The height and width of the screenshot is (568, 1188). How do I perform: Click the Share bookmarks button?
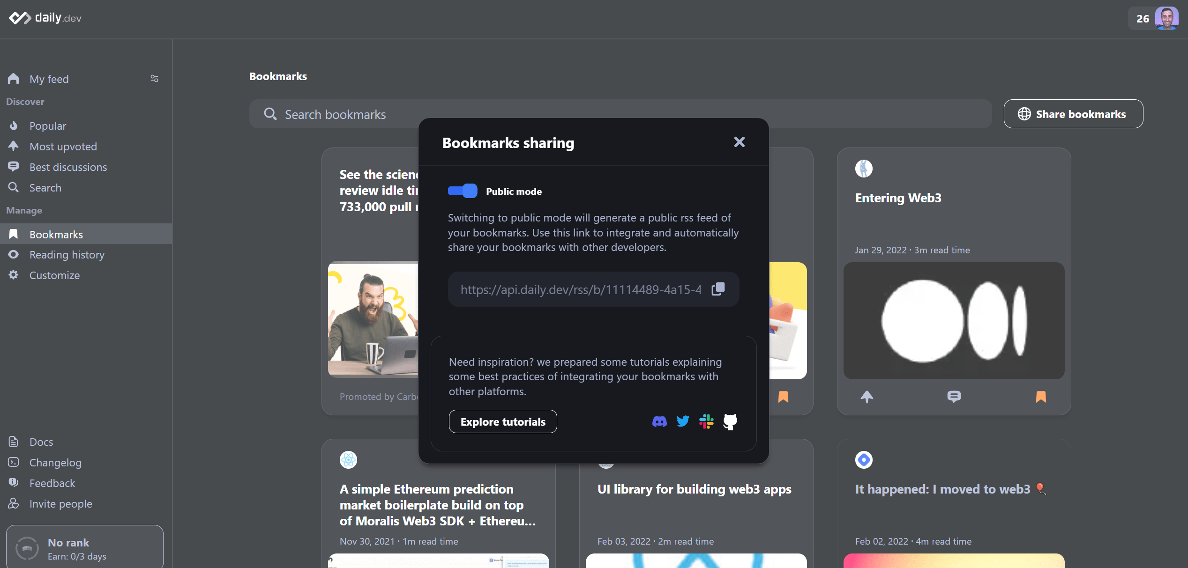[x=1073, y=114]
